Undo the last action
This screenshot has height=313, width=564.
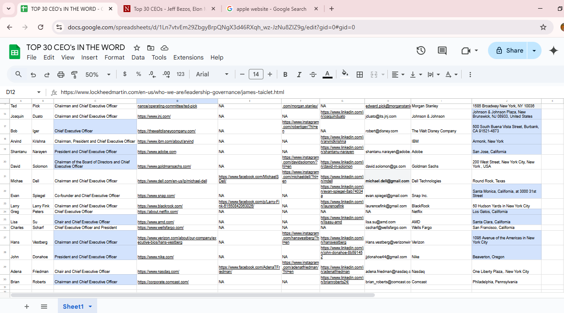pos(33,75)
